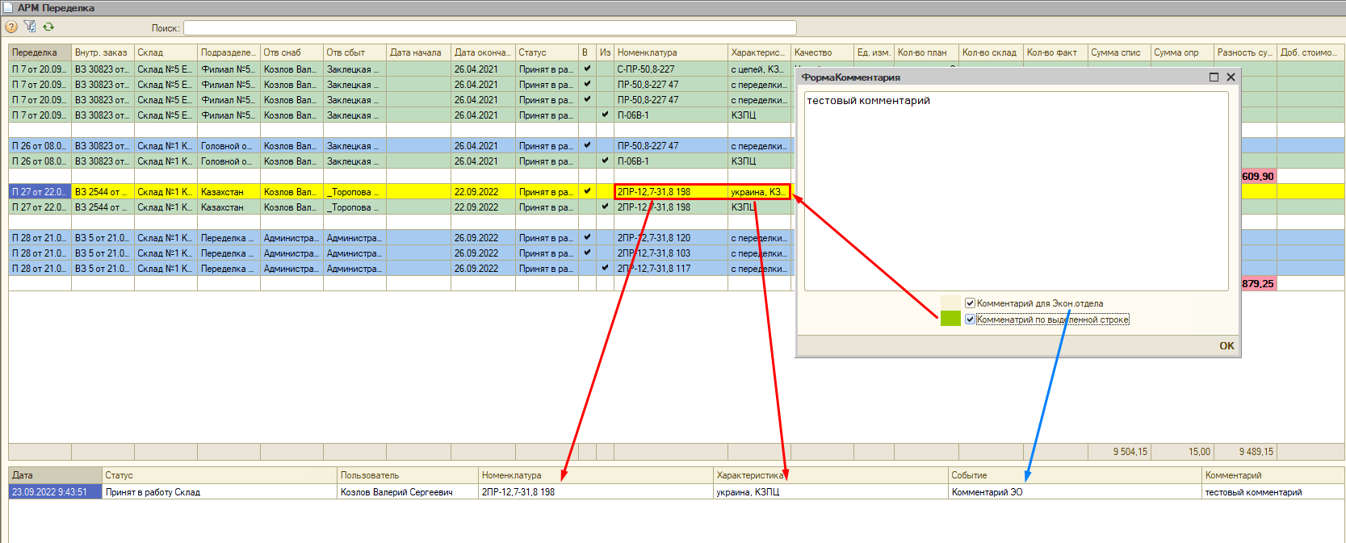Select the highlighted П 27 от 22.0.. cell
Viewport: 1346px width, 543px height.
coord(40,192)
